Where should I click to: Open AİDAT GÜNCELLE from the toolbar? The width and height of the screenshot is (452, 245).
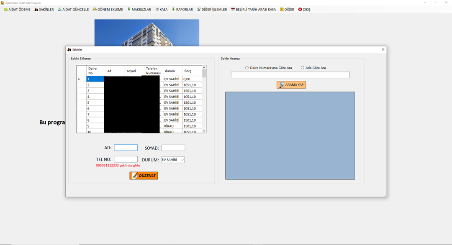click(x=60, y=10)
